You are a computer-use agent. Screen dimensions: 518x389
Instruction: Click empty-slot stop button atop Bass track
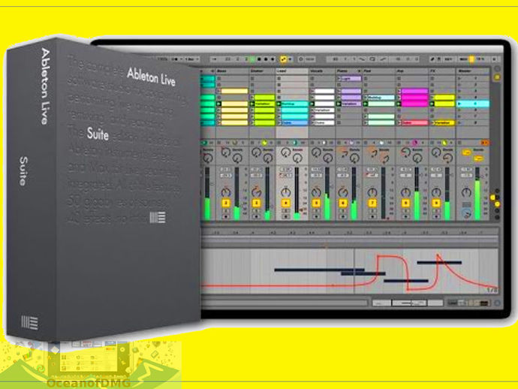click(218, 79)
